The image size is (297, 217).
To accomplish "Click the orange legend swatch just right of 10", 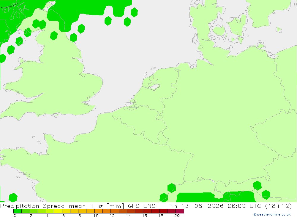I will (99, 211).
